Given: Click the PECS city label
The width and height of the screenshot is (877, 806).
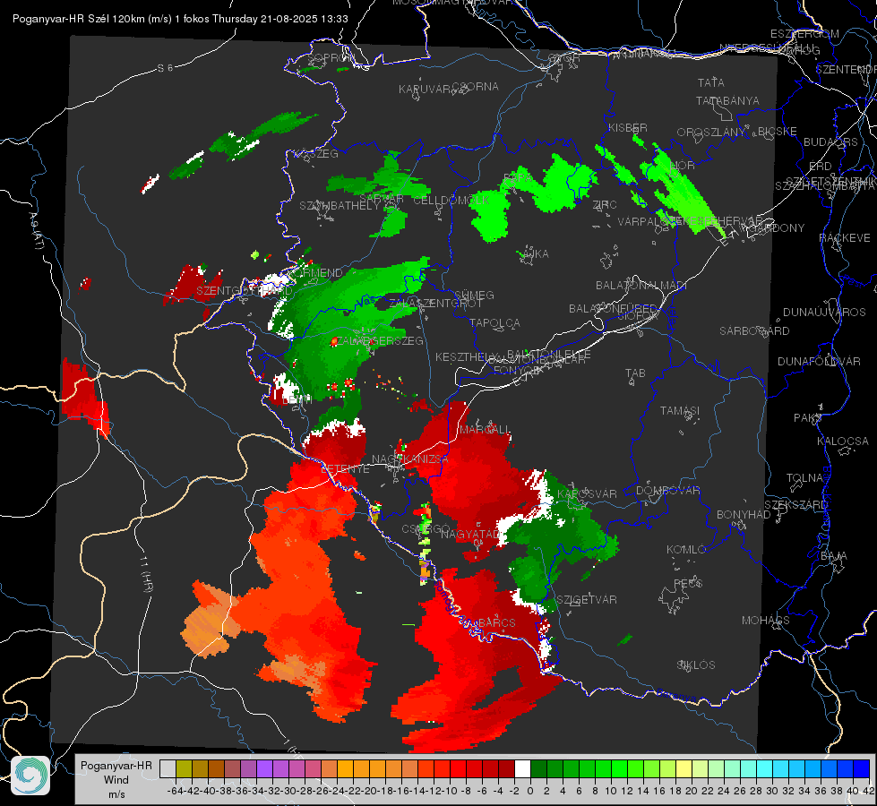Looking at the screenshot, I should (x=687, y=583).
